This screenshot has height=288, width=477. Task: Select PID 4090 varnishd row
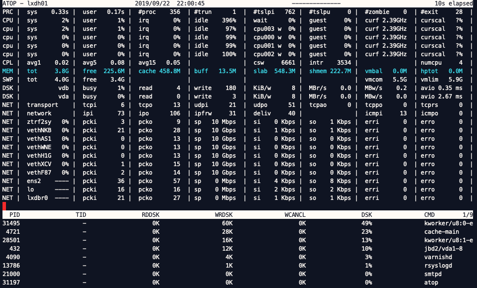238,257
